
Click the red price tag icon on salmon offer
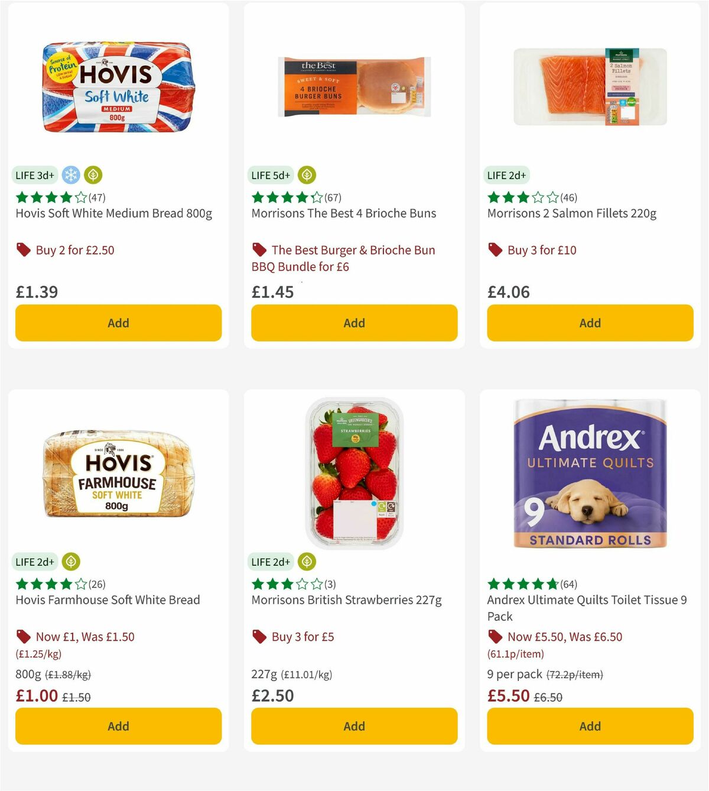pyautogui.click(x=494, y=249)
